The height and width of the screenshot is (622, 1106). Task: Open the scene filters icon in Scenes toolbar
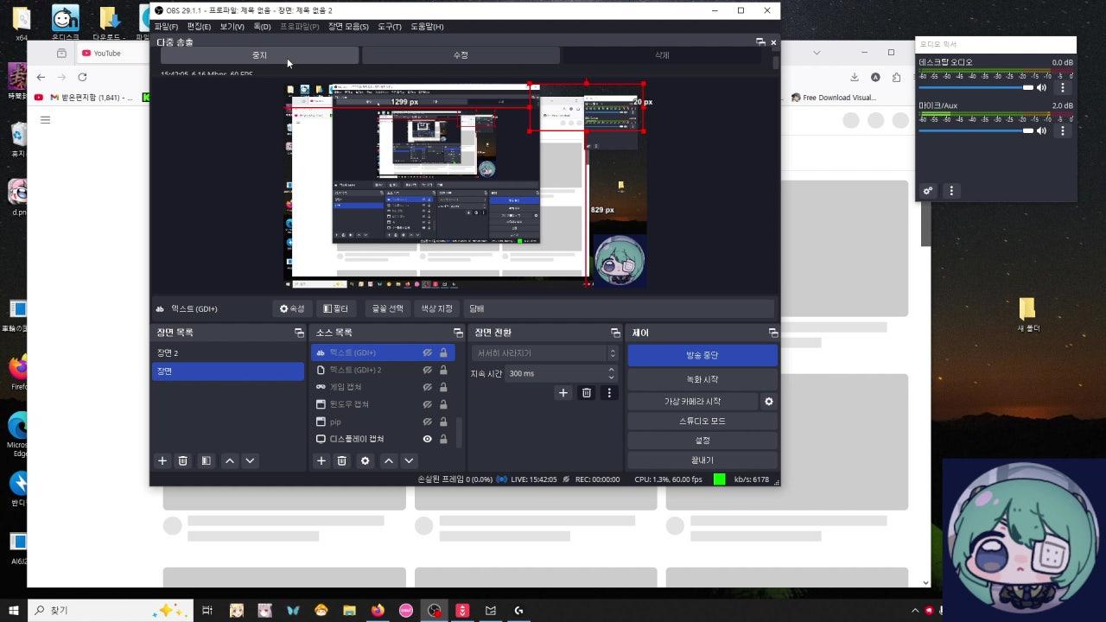pos(206,461)
